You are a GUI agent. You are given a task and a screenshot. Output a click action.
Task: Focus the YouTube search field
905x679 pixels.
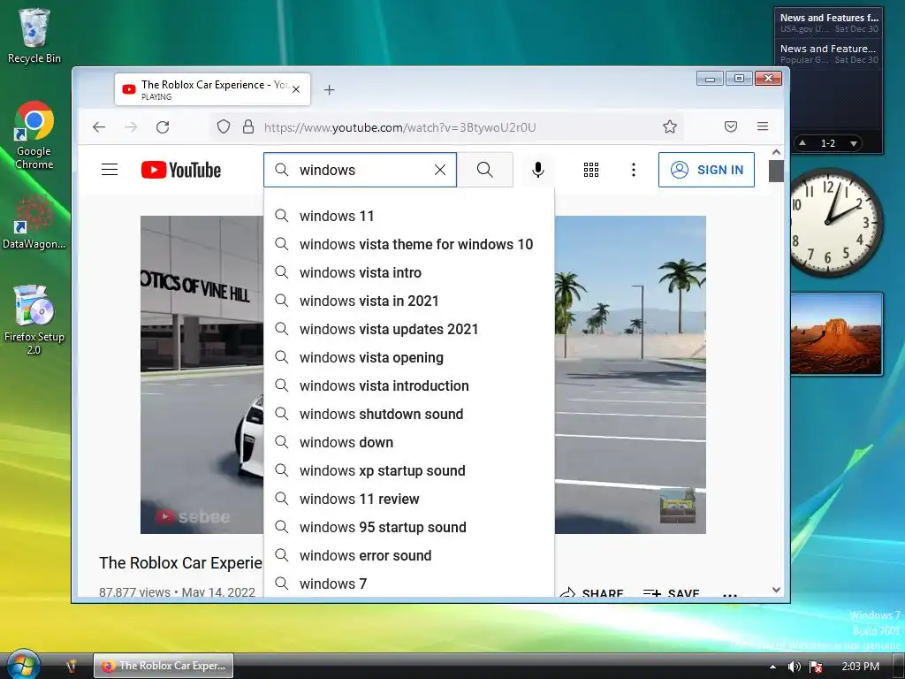click(x=361, y=170)
